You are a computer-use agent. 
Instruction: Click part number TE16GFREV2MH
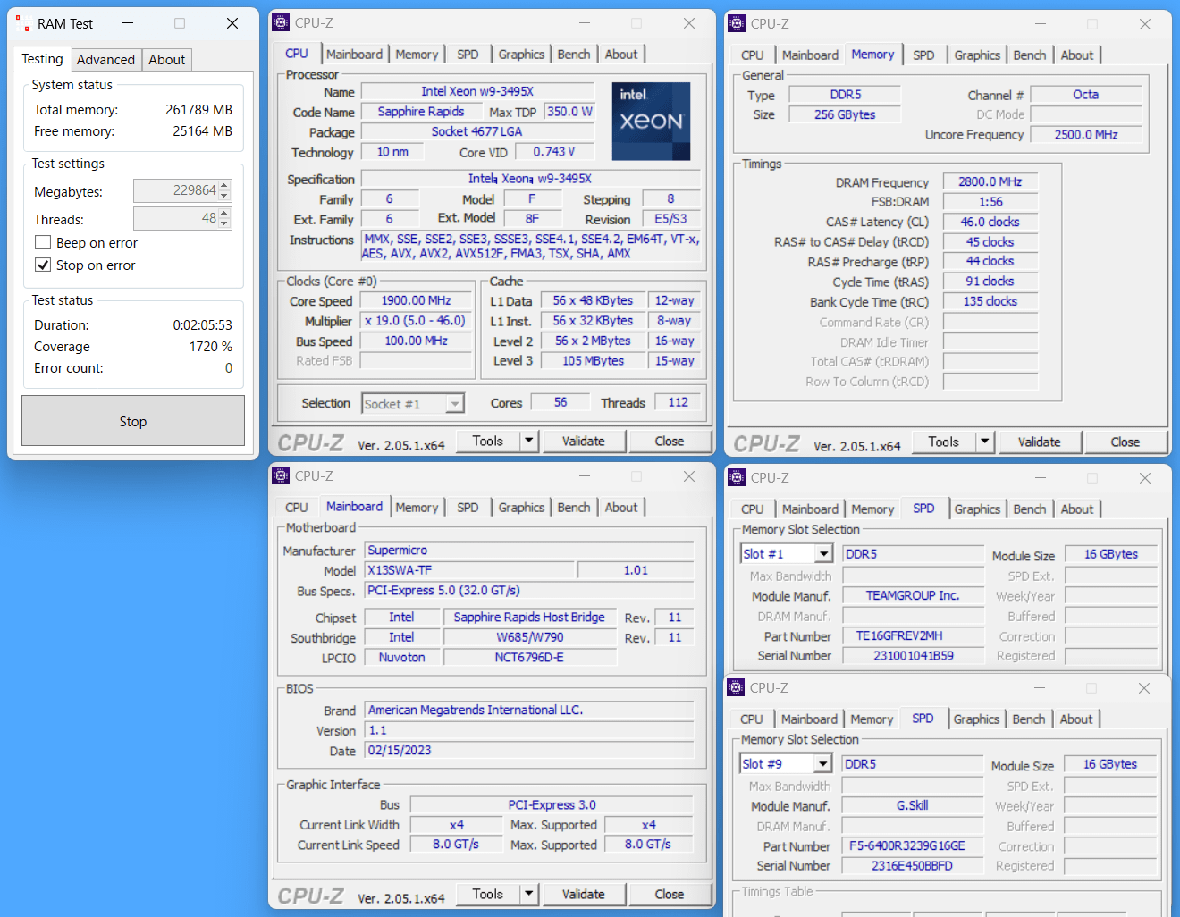click(x=913, y=636)
